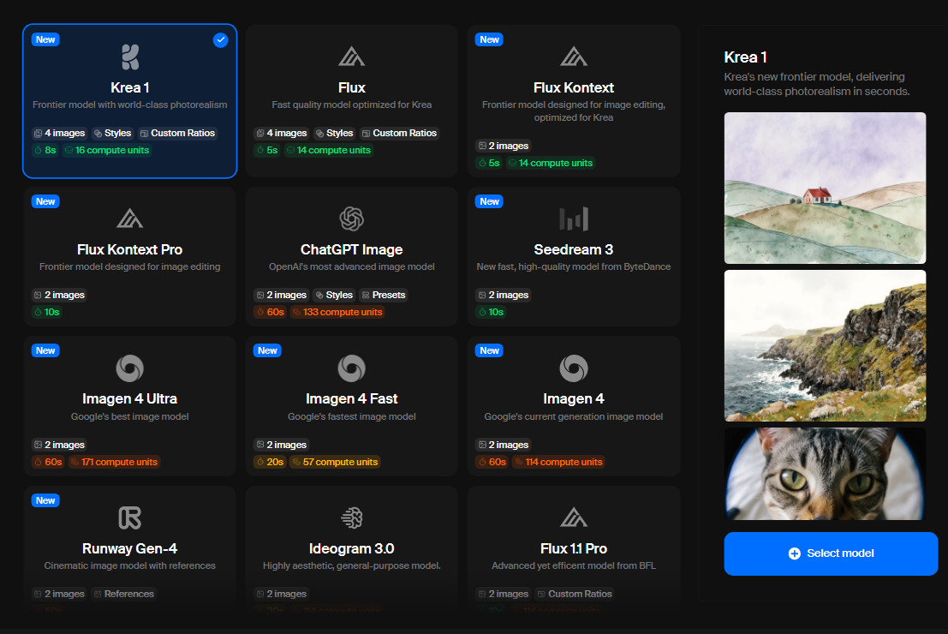Click '114 compute units' on Imagen 4 card
This screenshot has height=634, width=948.
click(558, 462)
